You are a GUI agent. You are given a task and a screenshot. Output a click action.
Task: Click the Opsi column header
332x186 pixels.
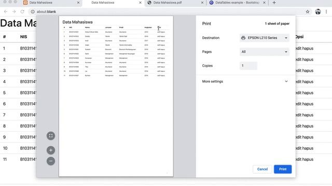(299, 37)
